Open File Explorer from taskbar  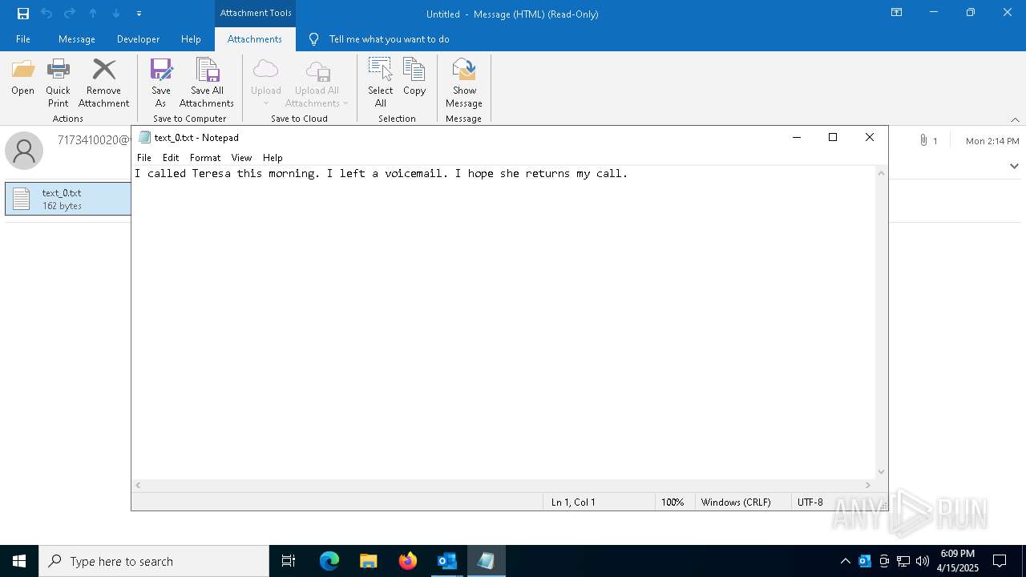point(368,561)
